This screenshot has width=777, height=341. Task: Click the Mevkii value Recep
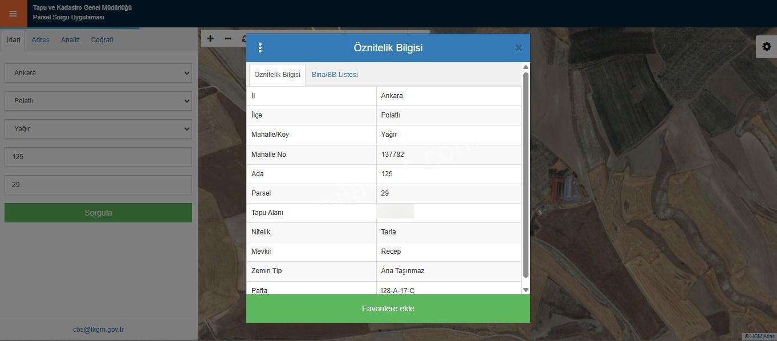(x=391, y=251)
